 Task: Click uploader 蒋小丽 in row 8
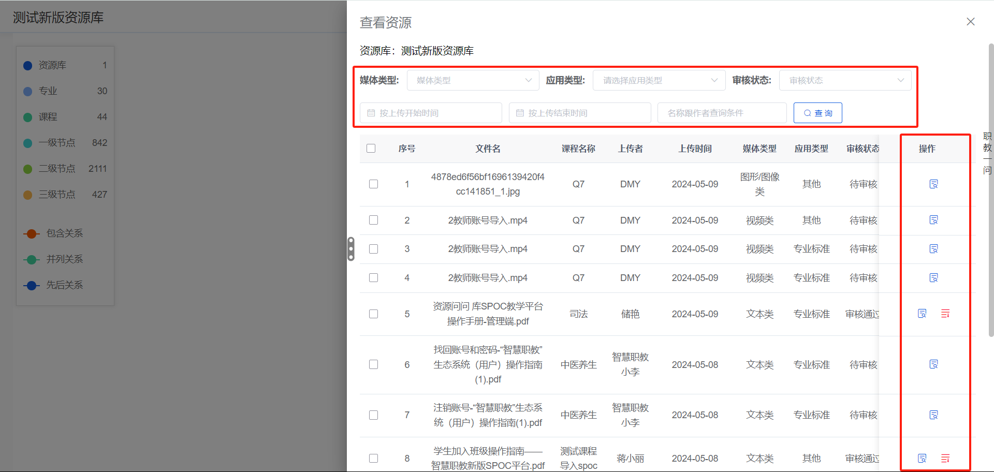point(630,459)
